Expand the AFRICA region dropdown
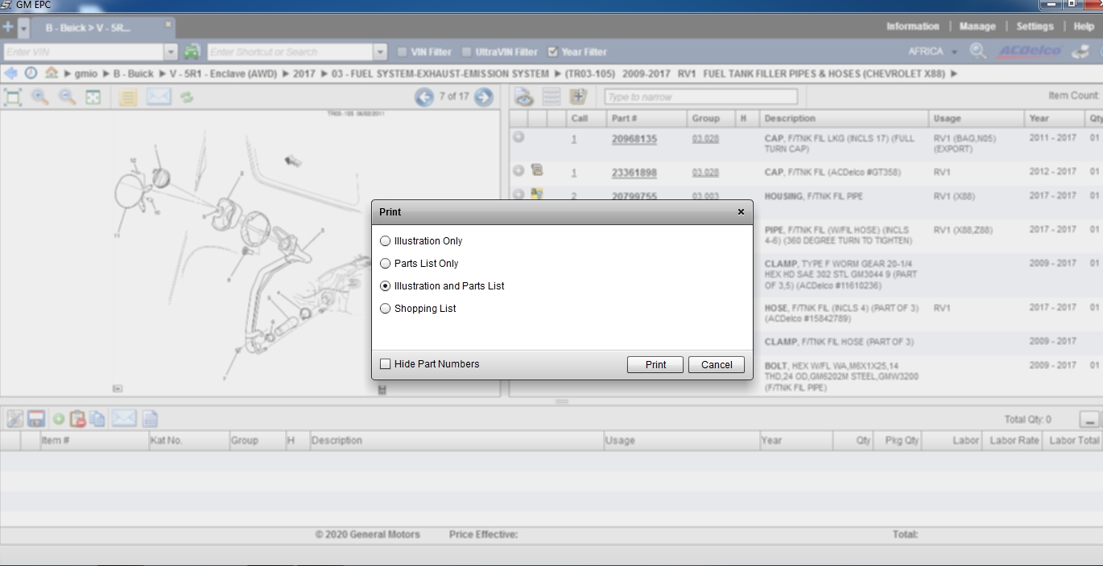This screenshot has height=566, width=1103. coord(954,52)
